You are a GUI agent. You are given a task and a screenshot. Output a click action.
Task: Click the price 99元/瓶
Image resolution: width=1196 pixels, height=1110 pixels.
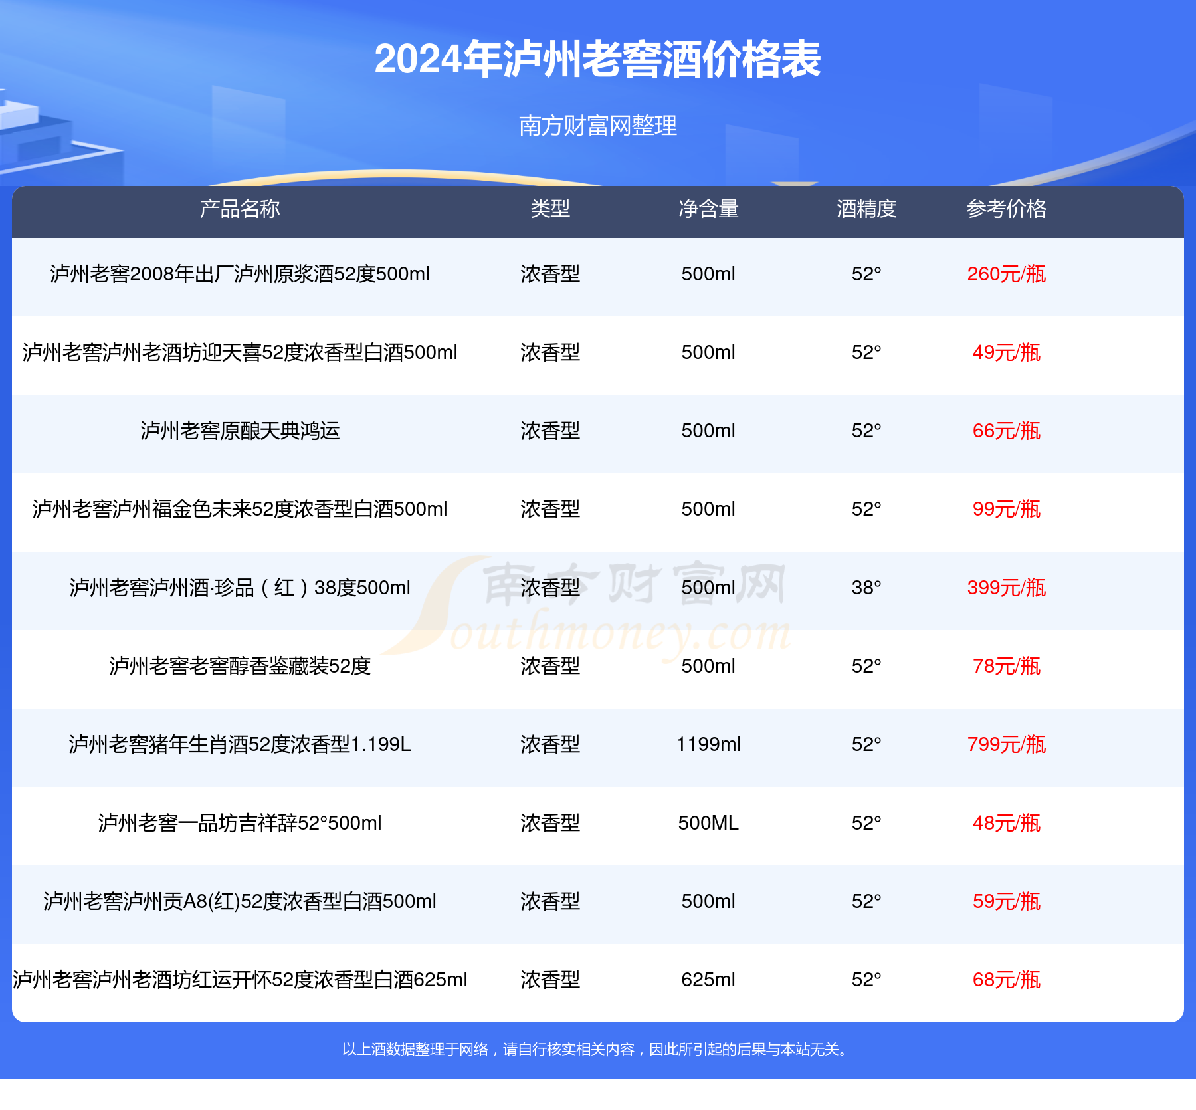coord(1007,509)
